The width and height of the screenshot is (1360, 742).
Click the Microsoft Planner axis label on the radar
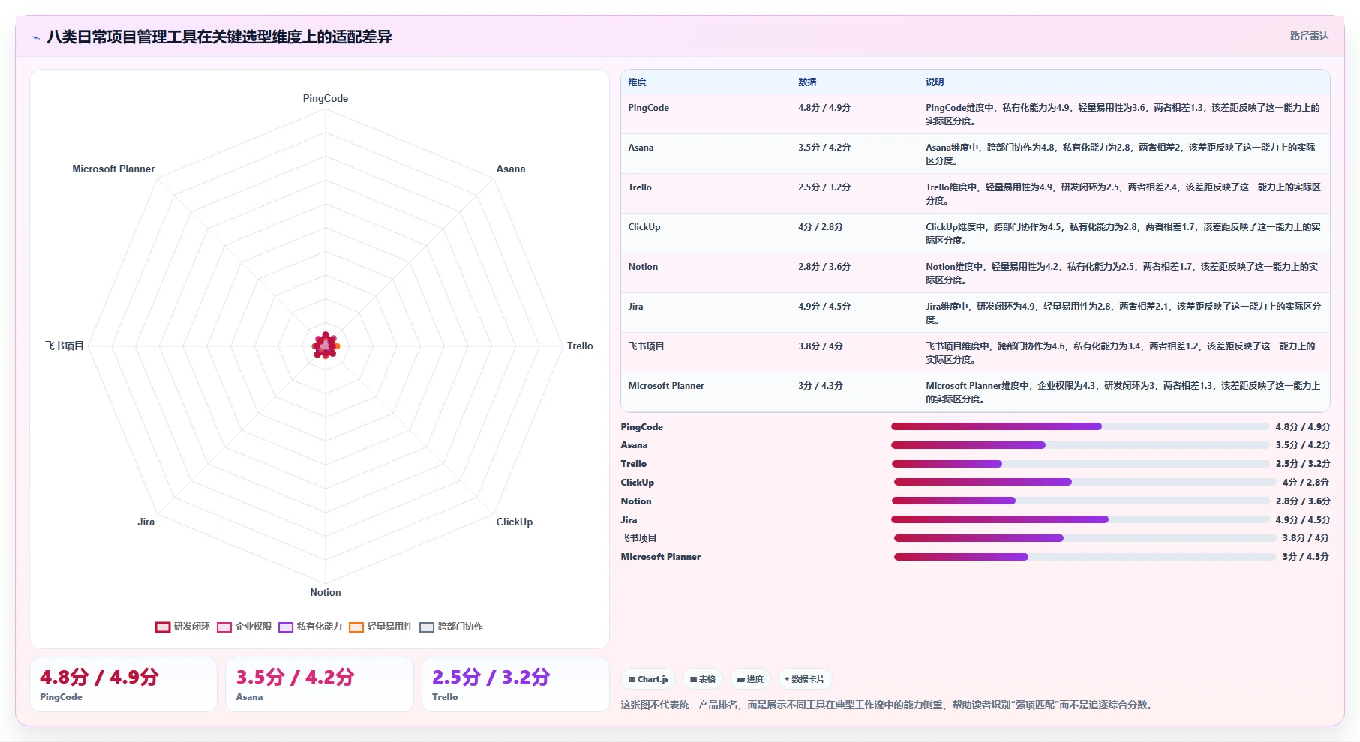113,169
